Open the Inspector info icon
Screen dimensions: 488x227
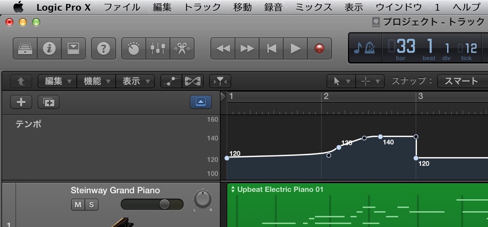49,49
